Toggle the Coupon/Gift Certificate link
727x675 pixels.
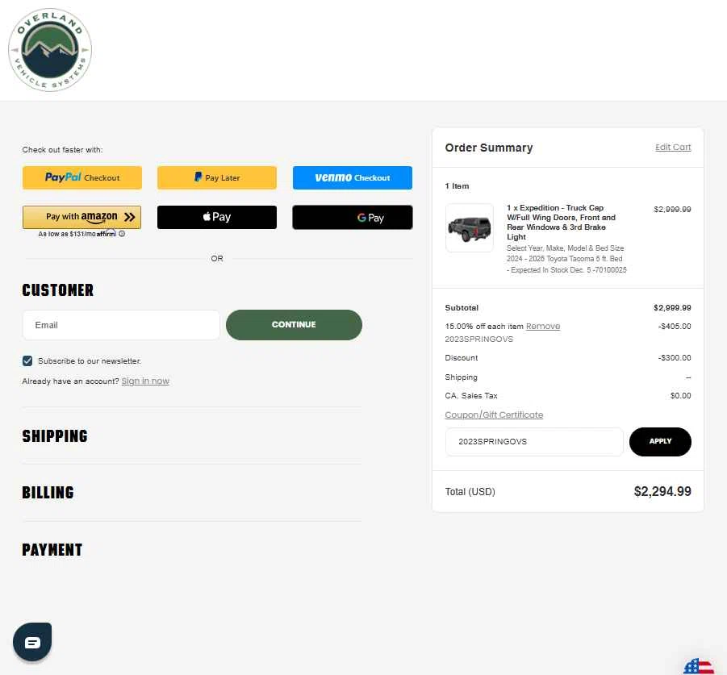(494, 415)
